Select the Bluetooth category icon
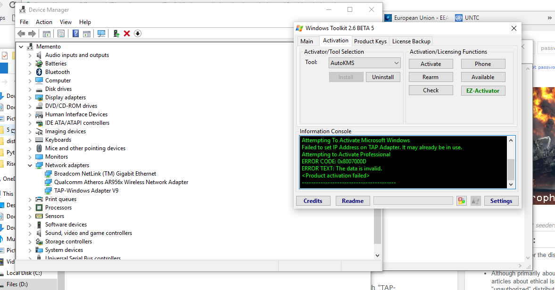555x290 pixels. click(x=39, y=72)
